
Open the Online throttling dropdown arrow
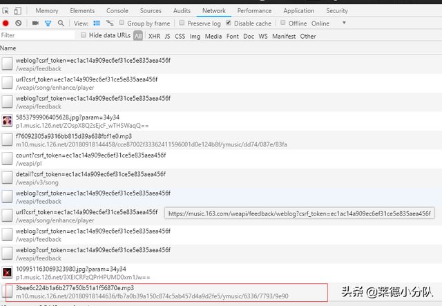click(344, 23)
